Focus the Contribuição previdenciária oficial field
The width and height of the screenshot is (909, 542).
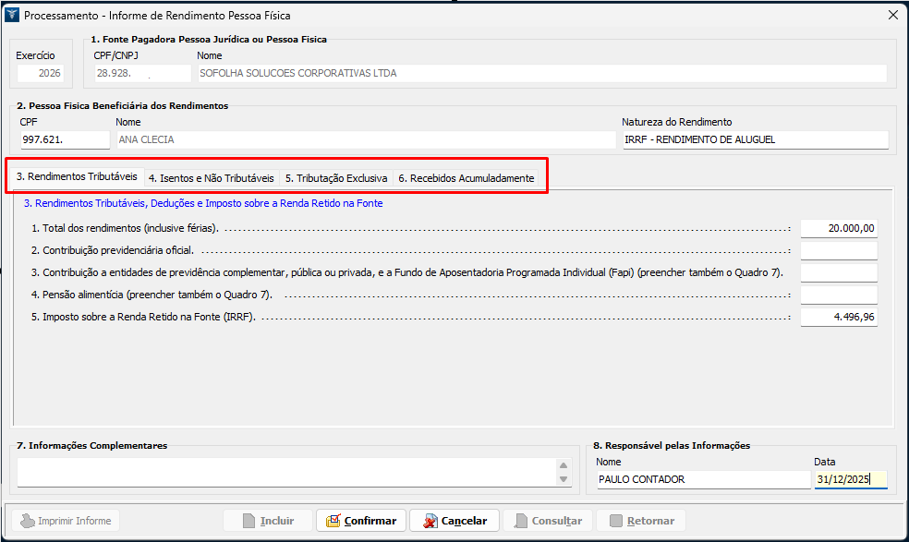pos(838,250)
